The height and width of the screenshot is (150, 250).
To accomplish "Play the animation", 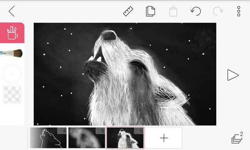I will [x=233, y=75].
